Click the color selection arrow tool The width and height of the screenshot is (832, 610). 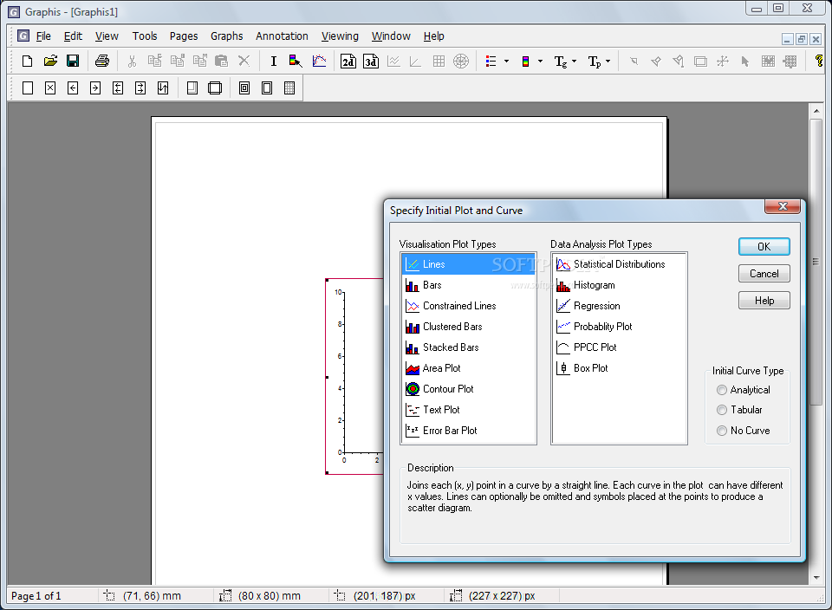tap(296, 62)
